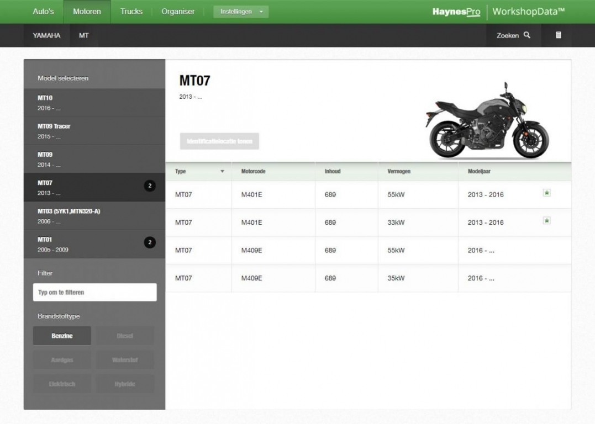Click the filter text input field
Screen dimensions: 595x424
click(95, 293)
